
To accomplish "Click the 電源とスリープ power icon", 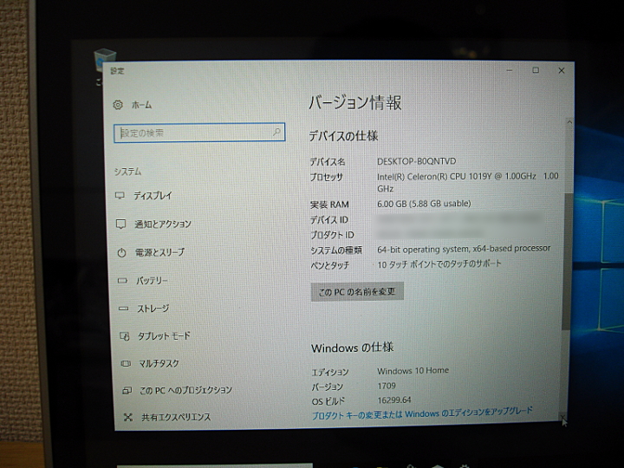I will tap(121, 252).
